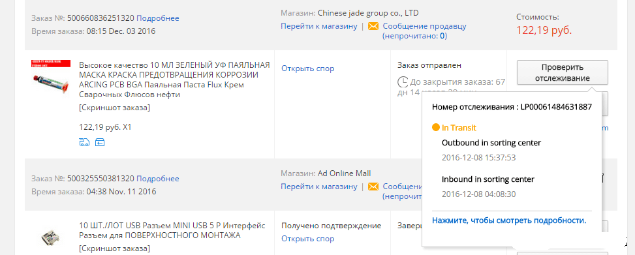Viewport: 635px width, 255px height.
Task: Click Перейти к магазину for Chinese jade group
Action: [319, 26]
